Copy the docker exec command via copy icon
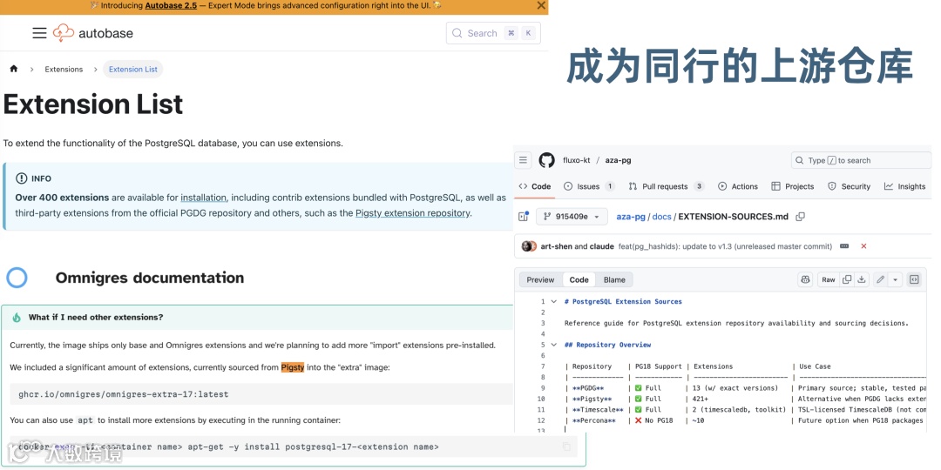The width and height of the screenshot is (941, 470). click(x=566, y=446)
